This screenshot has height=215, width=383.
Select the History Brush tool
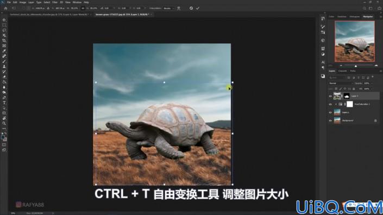point(4,72)
